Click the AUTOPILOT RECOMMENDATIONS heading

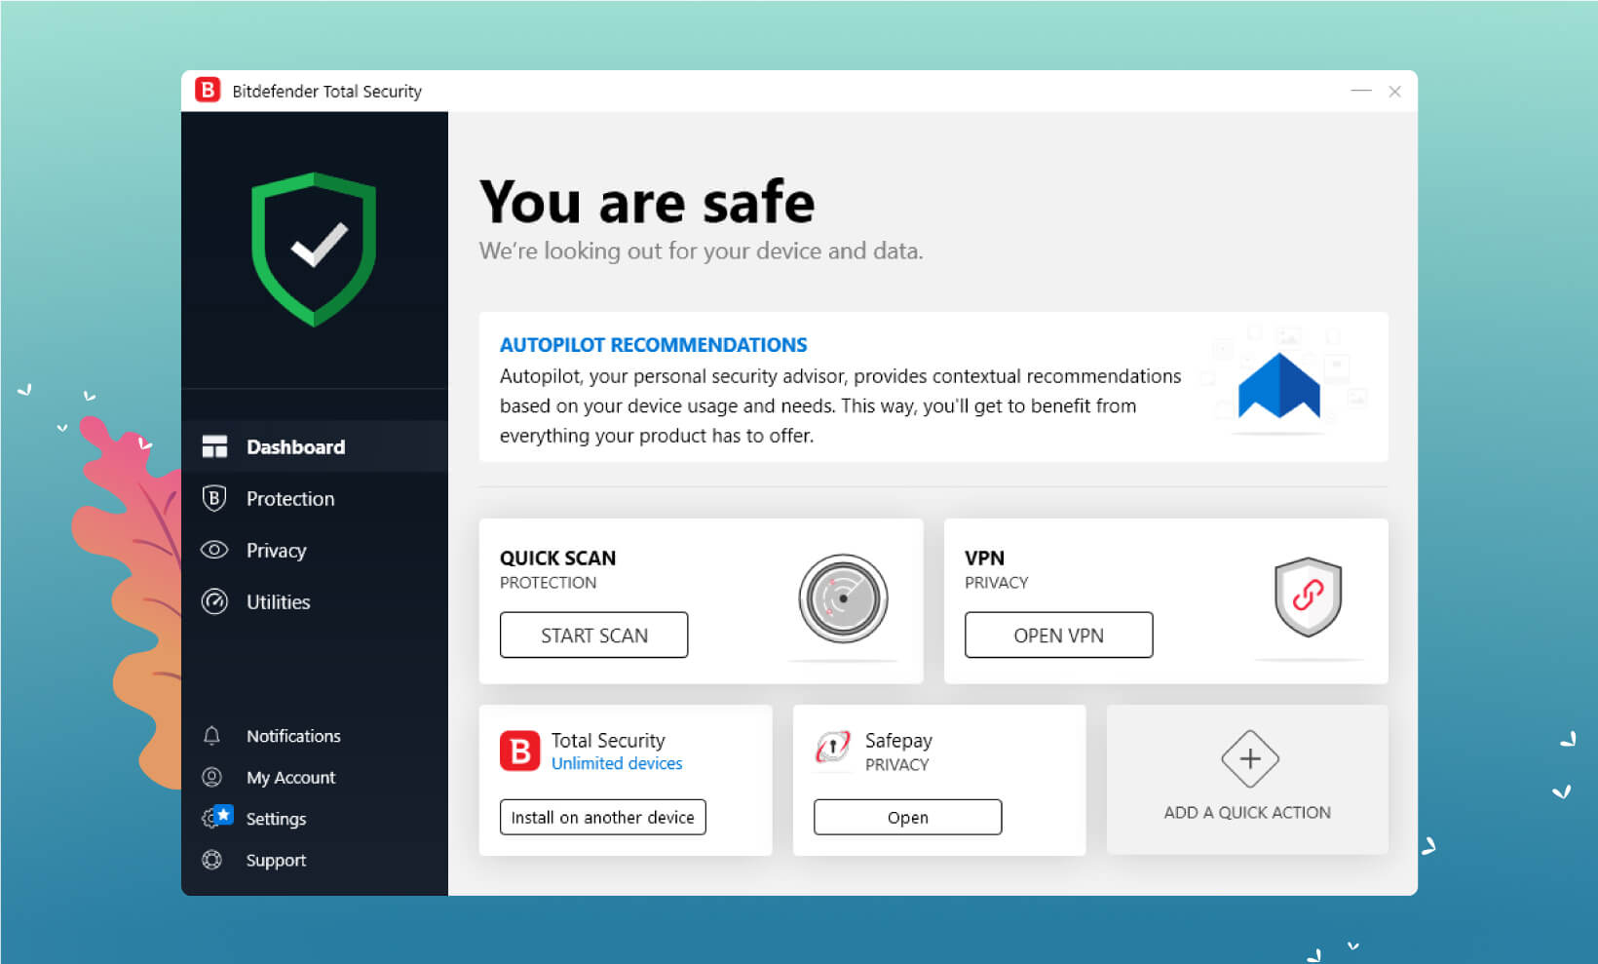point(653,344)
